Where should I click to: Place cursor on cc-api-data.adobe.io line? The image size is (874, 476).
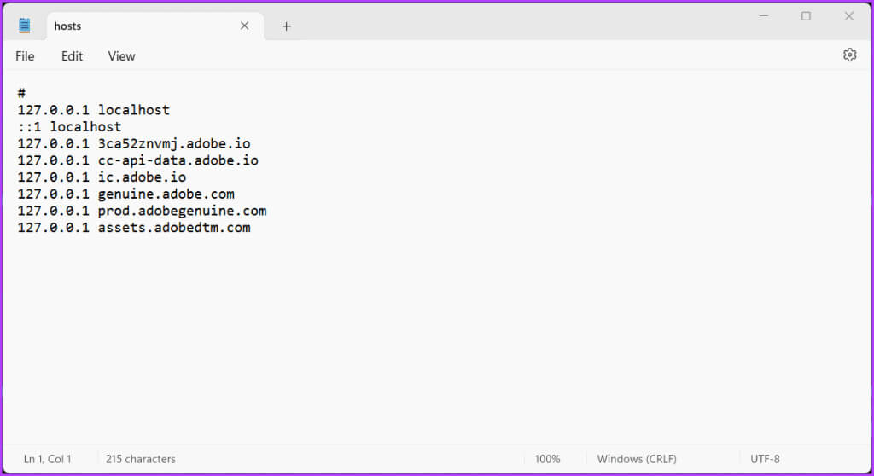pyautogui.click(x=137, y=160)
